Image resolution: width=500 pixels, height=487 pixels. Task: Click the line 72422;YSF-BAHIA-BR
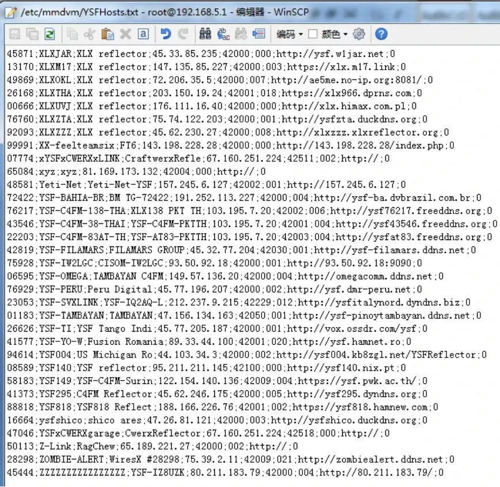(x=244, y=197)
